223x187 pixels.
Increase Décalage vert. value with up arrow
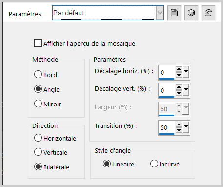[x=179, y=87]
